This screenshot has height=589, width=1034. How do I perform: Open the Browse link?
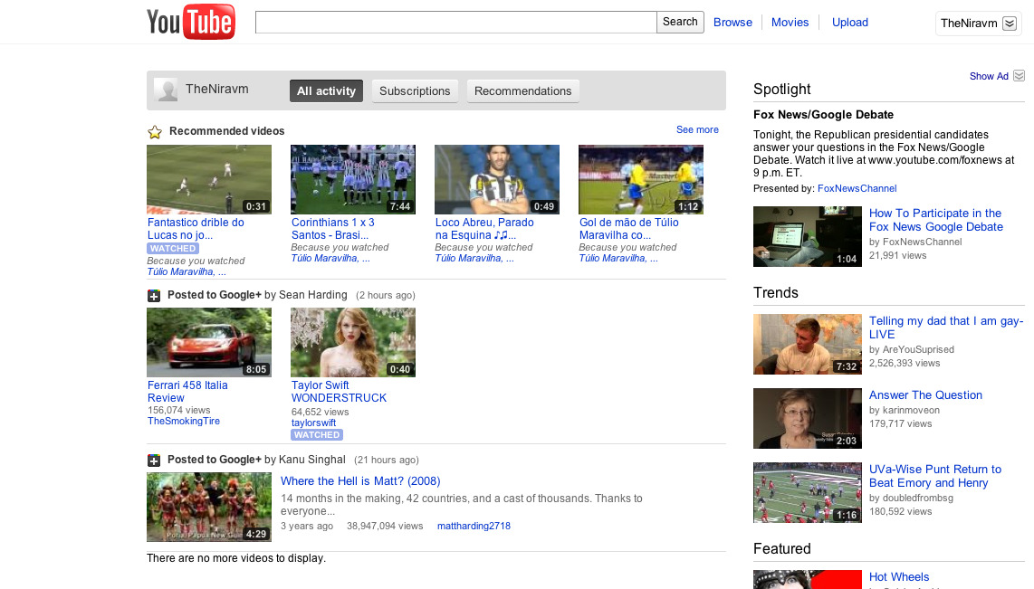pyautogui.click(x=732, y=23)
